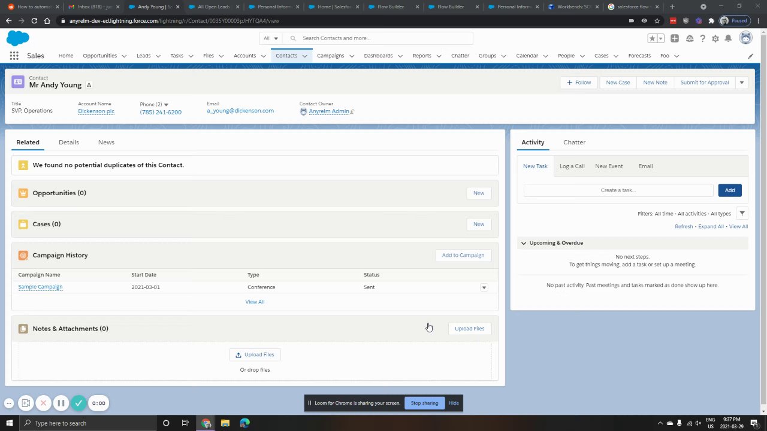The image size is (767, 431).
Task: Open the Favorites star icon
Action: [x=652, y=38]
